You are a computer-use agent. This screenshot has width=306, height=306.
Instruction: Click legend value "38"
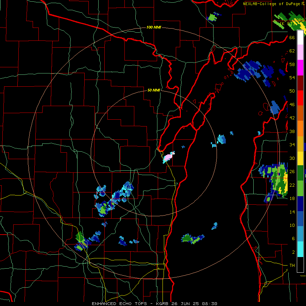tap(292, 131)
